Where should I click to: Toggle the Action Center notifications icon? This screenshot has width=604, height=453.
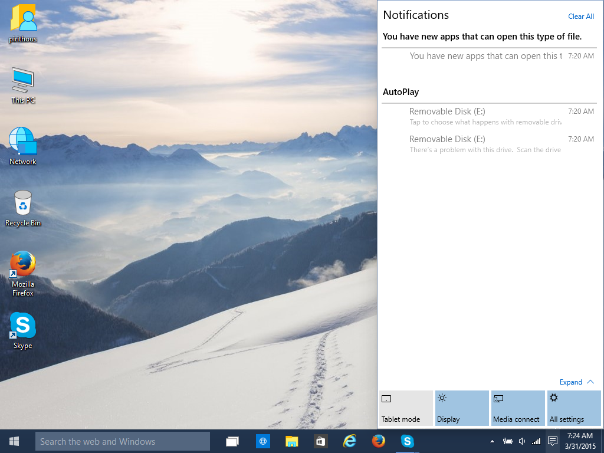(553, 441)
